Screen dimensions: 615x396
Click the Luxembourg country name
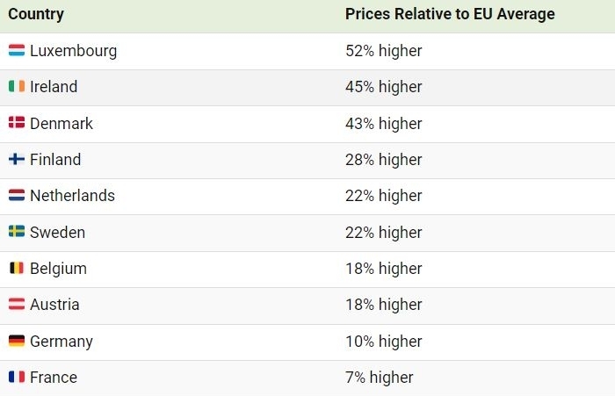pyautogui.click(x=73, y=51)
